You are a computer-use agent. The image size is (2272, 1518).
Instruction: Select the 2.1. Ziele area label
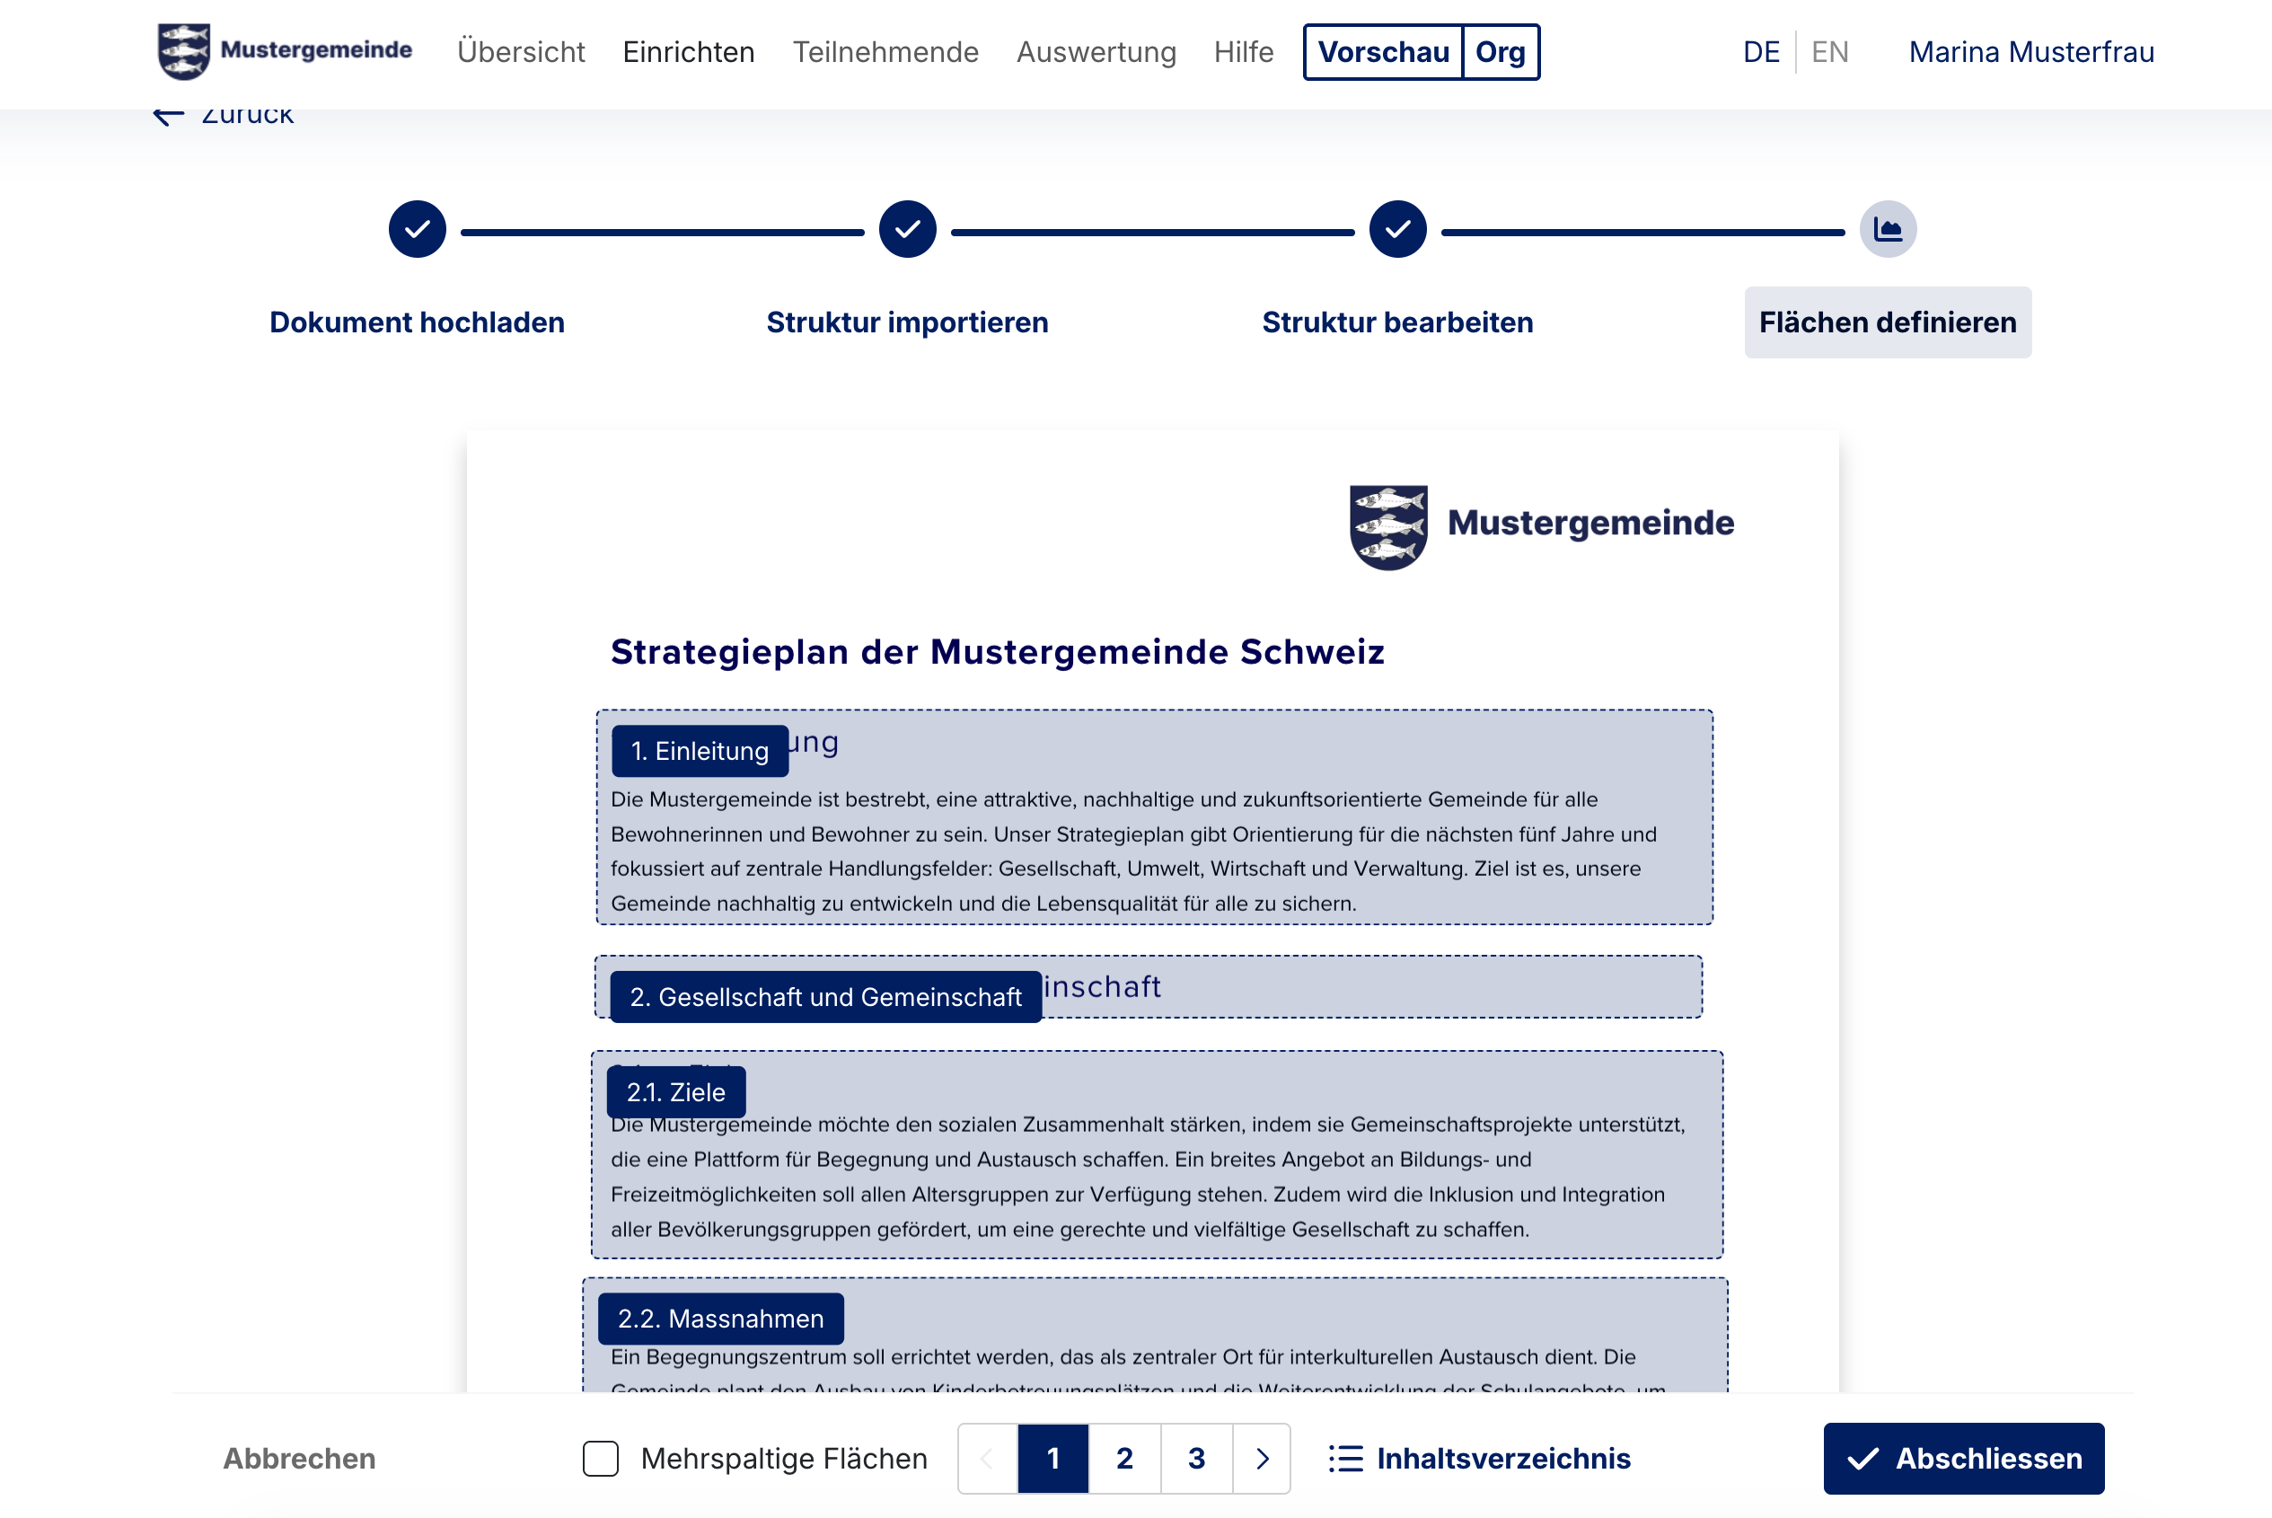click(675, 1092)
